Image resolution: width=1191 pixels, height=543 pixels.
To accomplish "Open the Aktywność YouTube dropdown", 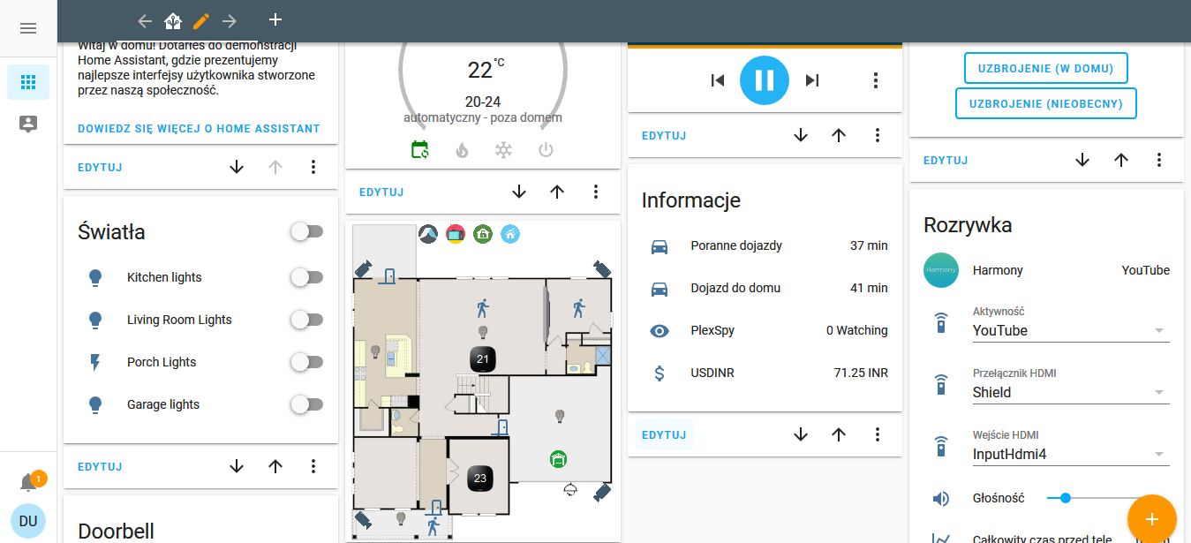I will click(x=1070, y=331).
